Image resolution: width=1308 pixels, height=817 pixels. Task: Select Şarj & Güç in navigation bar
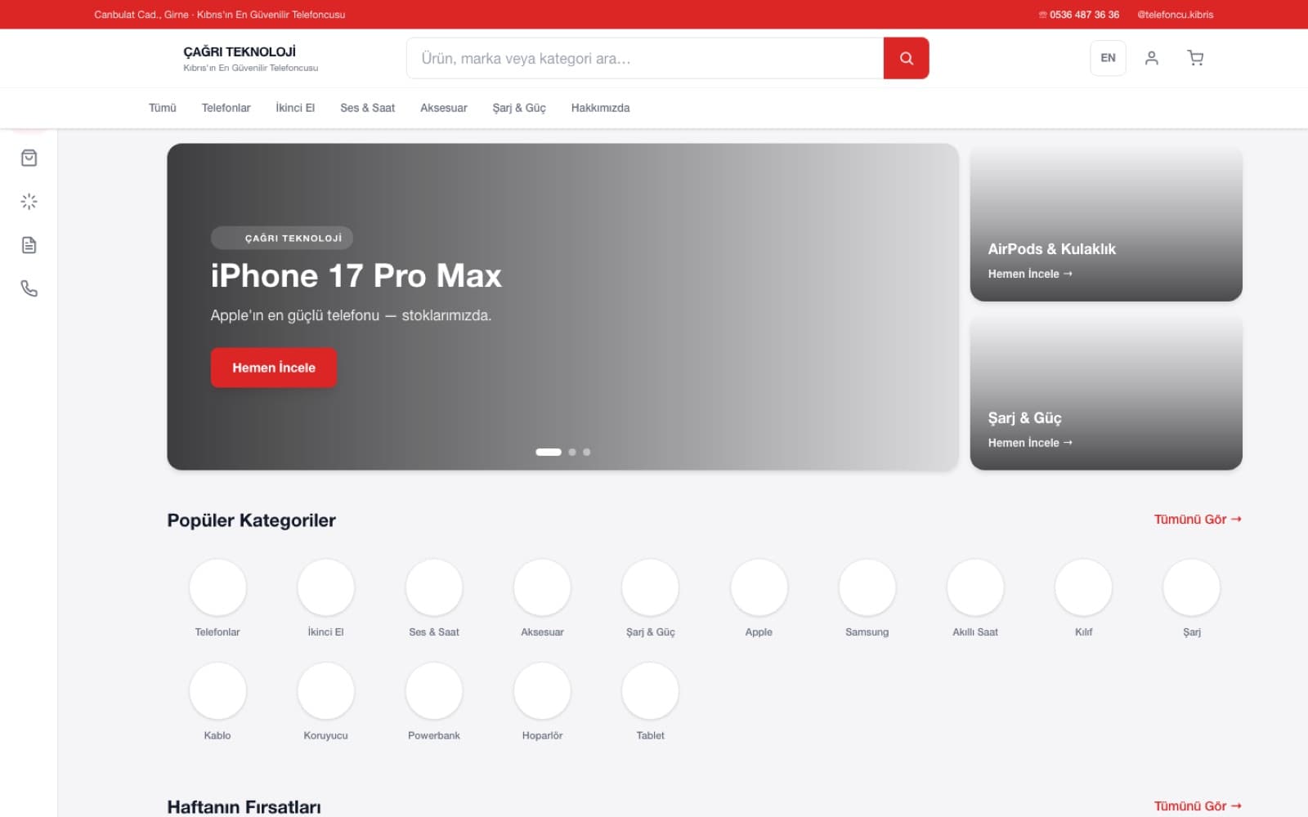pos(519,108)
